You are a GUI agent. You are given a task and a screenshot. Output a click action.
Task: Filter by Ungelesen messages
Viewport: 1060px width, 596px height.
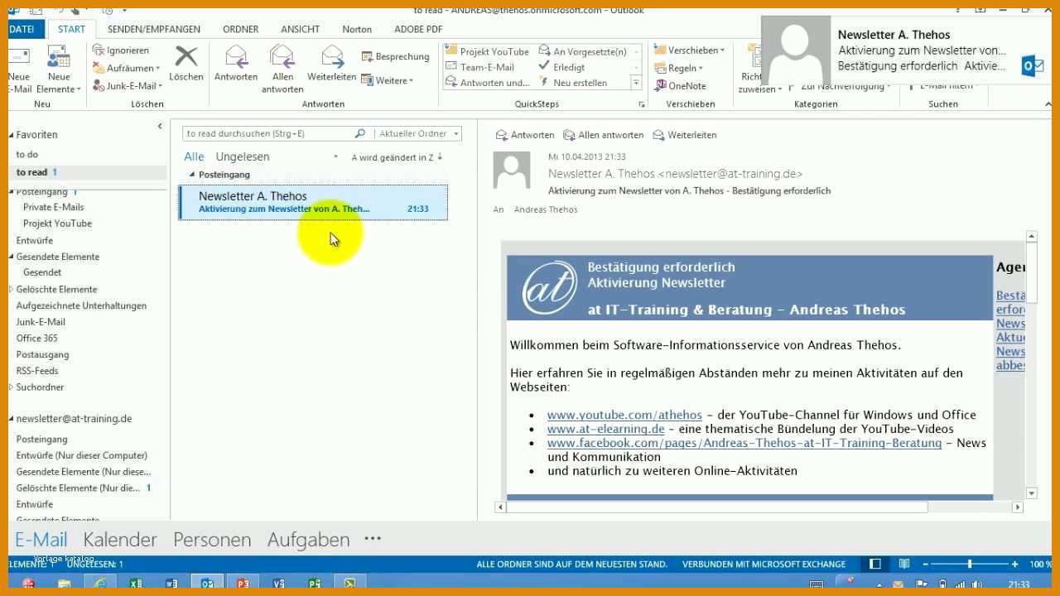click(x=243, y=156)
